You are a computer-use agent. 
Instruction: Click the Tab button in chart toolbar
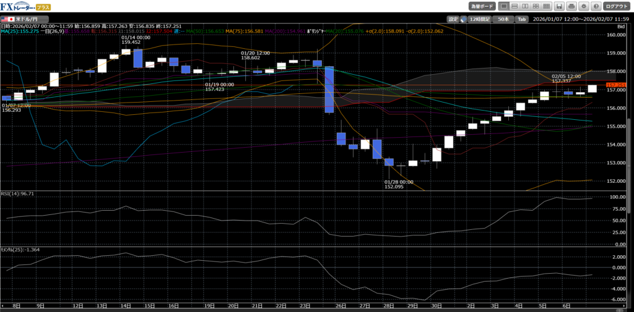point(522,19)
